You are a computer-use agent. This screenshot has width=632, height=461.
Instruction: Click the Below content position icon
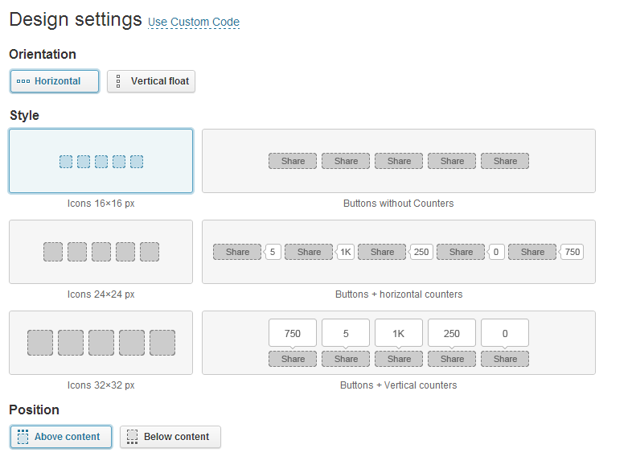132,436
